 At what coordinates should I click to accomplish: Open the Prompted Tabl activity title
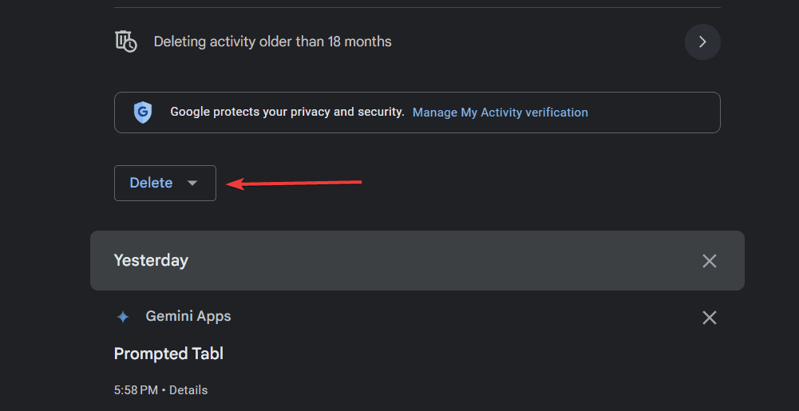coord(168,354)
